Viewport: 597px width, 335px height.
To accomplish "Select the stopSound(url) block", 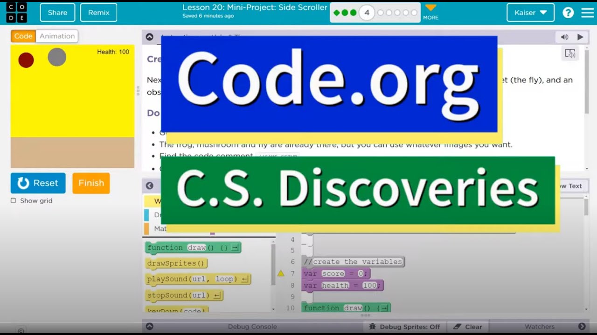I will [x=184, y=295].
